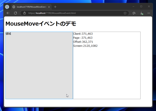Close the browser window
This screenshot has width=156, height=111.
coord(149,6)
